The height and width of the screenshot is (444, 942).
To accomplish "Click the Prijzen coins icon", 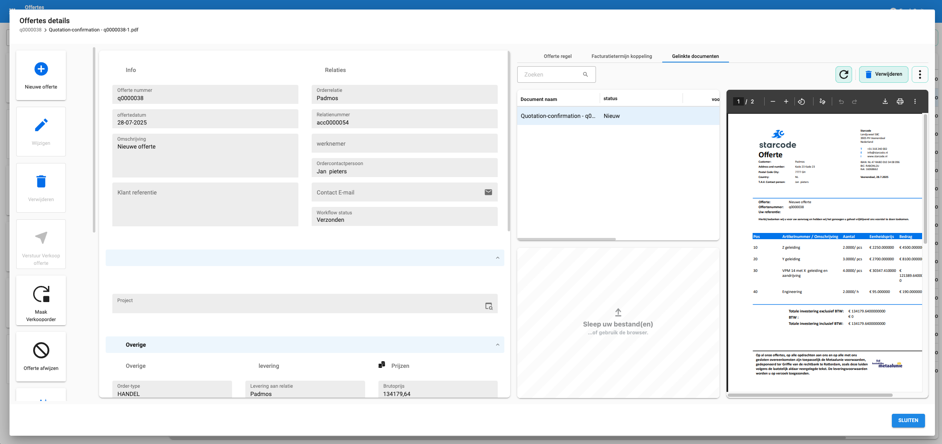I will click(x=382, y=365).
